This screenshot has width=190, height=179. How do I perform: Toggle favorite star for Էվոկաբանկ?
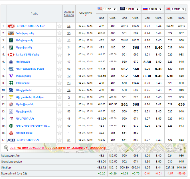[60, 76]
